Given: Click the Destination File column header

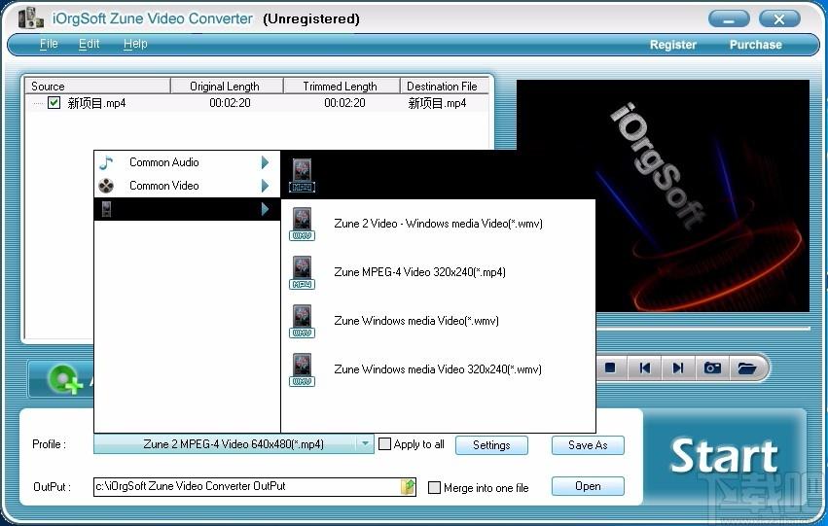Looking at the screenshot, I should point(445,86).
